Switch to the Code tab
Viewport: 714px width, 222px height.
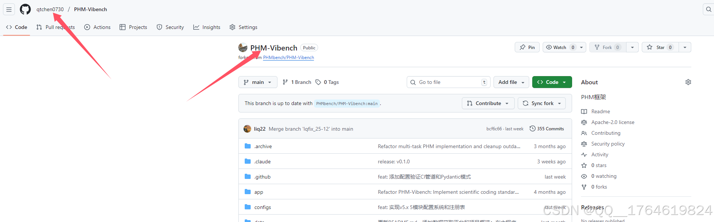tap(17, 27)
